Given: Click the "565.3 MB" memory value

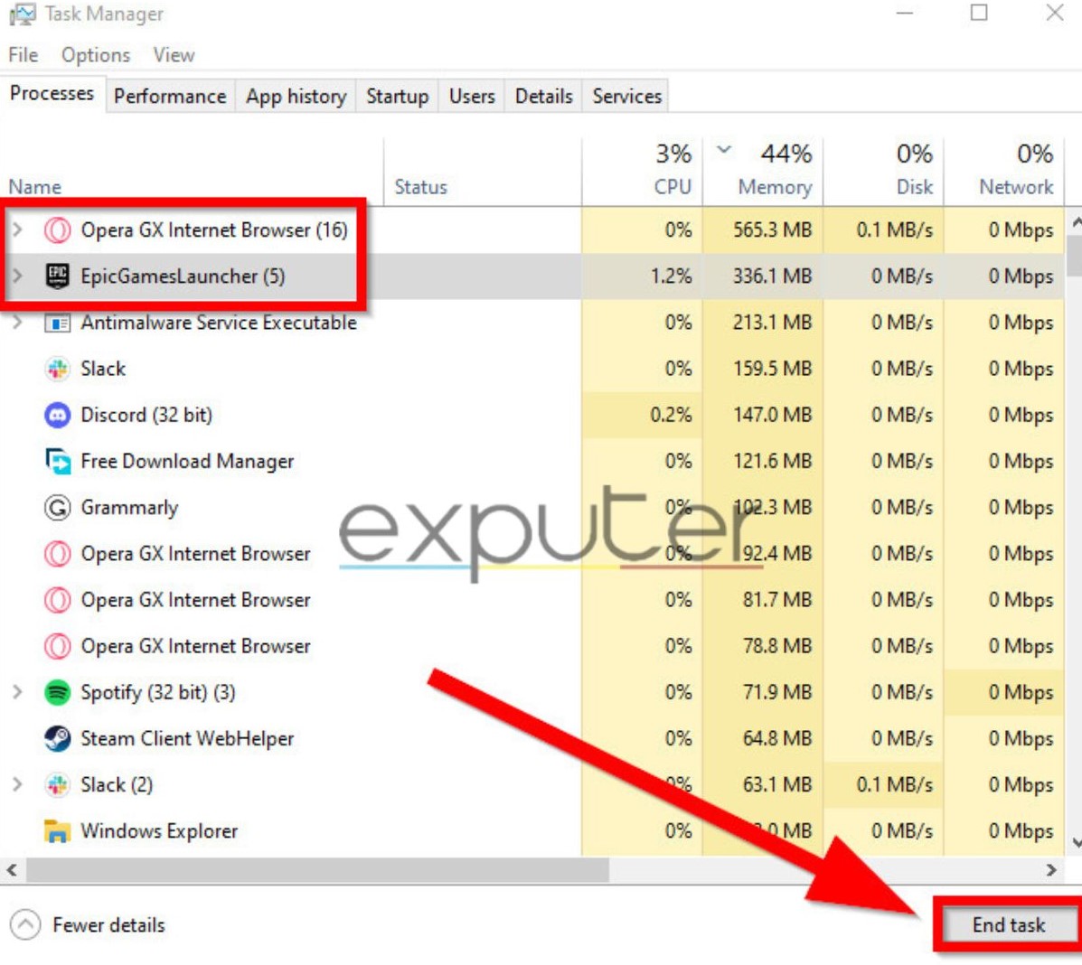Looking at the screenshot, I should pos(772,230).
